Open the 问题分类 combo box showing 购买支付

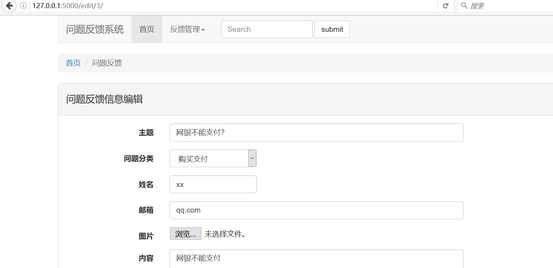click(x=213, y=158)
